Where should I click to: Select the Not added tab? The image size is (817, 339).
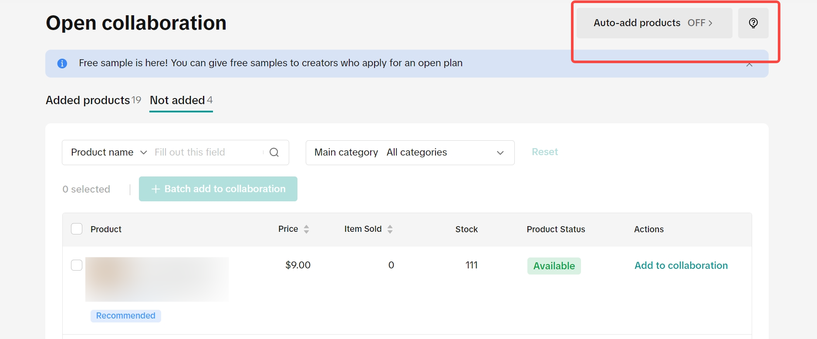click(181, 100)
